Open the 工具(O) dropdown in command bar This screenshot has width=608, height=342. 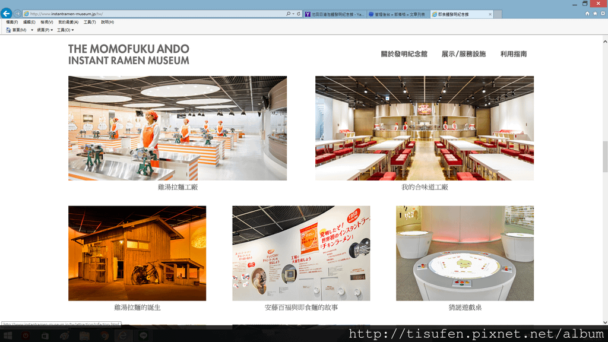pos(65,30)
